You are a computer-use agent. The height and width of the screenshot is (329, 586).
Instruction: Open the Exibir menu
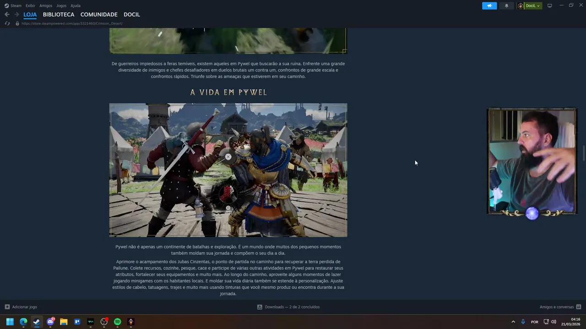click(x=30, y=5)
